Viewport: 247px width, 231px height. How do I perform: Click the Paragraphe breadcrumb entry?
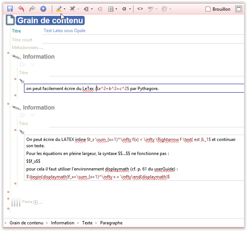111,223
